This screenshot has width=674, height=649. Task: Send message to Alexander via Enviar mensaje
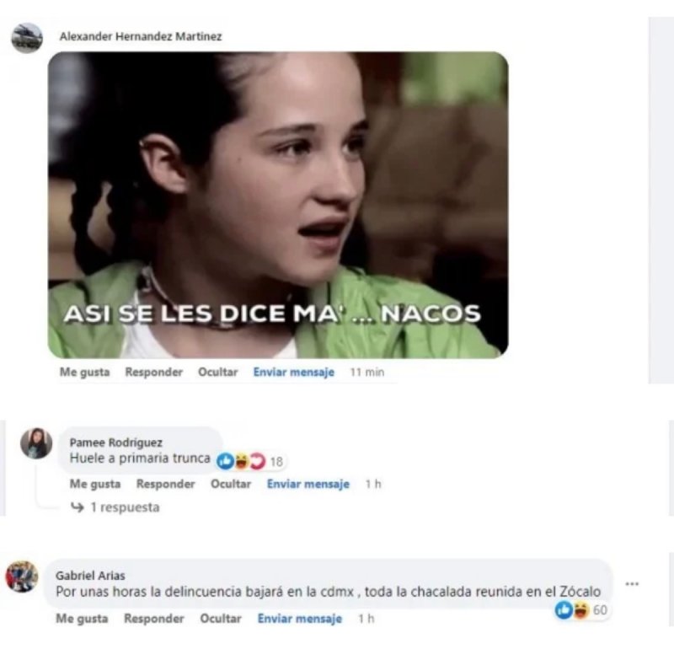tap(293, 372)
